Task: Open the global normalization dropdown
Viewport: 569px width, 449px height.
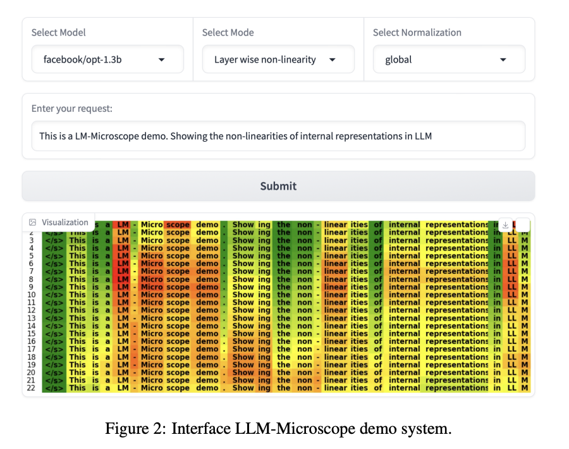Action: pos(449,59)
